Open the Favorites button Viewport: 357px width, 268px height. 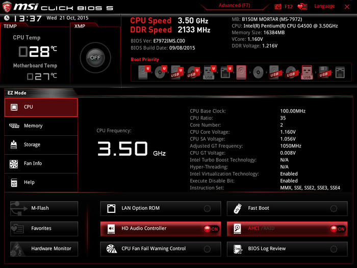point(44,229)
